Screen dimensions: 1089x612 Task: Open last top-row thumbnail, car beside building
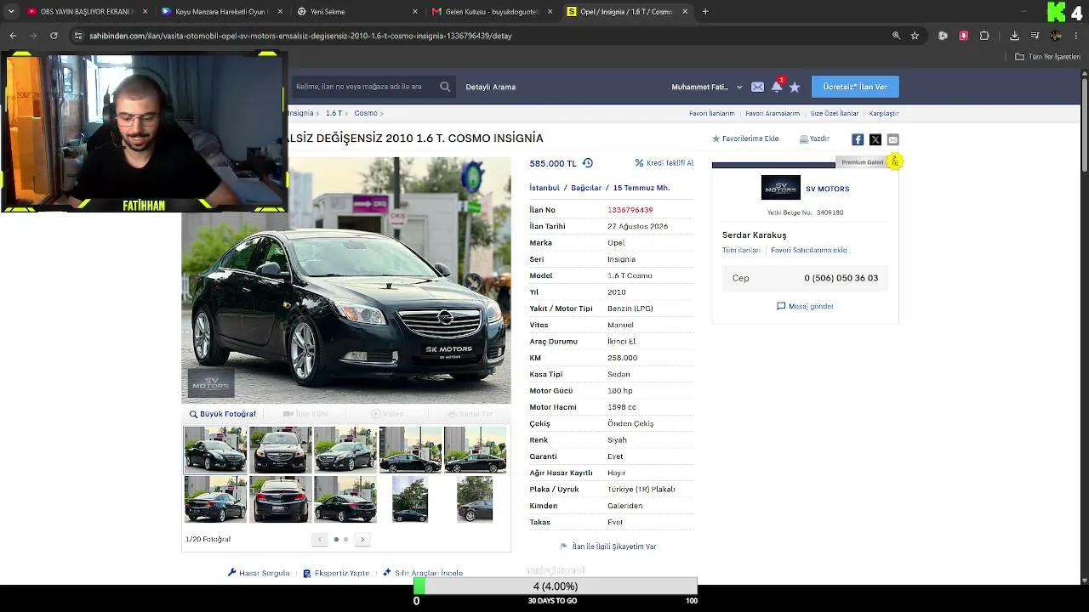click(x=475, y=450)
